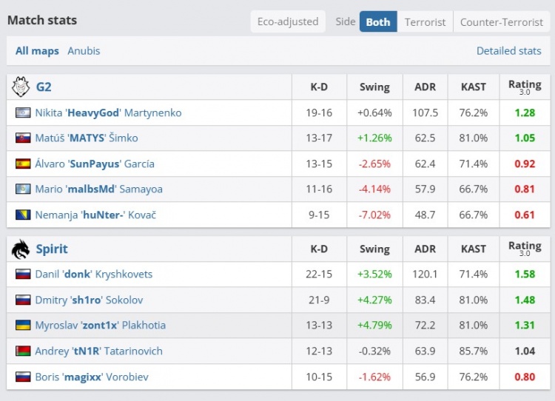Click the Bosnian flag beside huNter-
555x401 pixels.
click(23, 215)
